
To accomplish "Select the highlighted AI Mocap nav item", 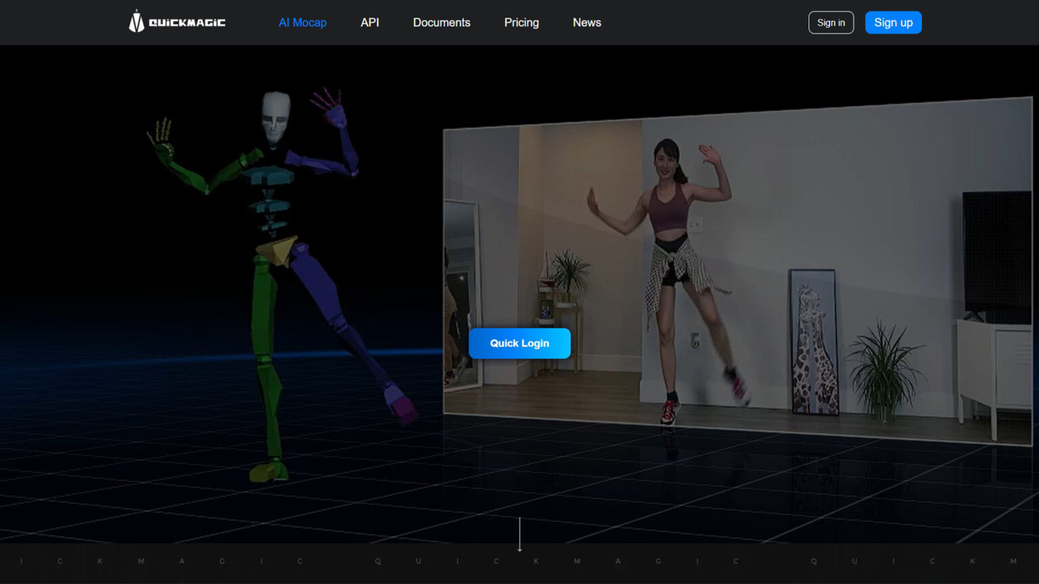I will click(x=302, y=22).
